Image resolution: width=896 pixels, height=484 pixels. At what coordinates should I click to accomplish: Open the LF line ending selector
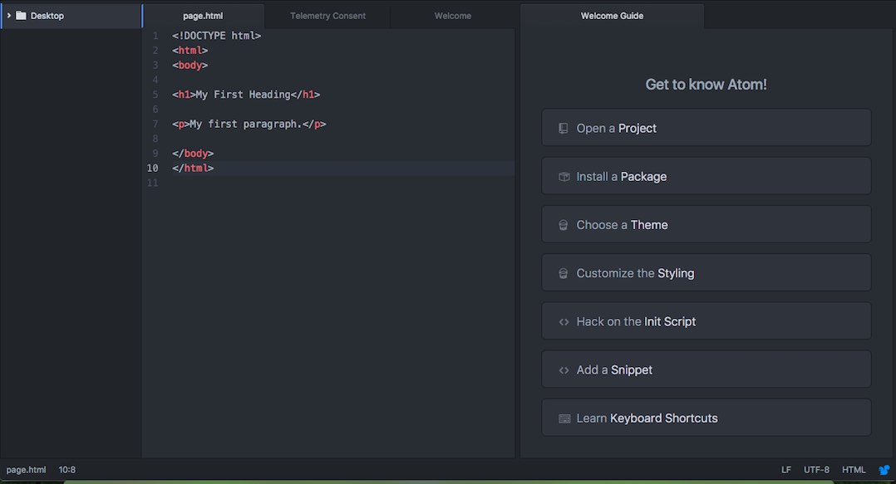point(786,470)
